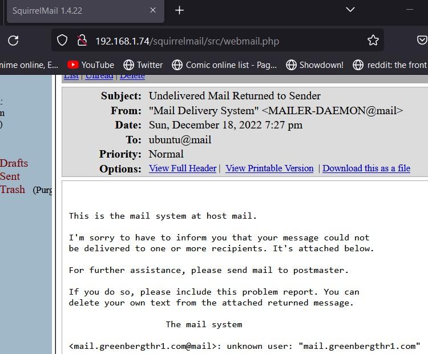Minimize the browser window
This screenshot has height=354, width=428.
(409, 10)
